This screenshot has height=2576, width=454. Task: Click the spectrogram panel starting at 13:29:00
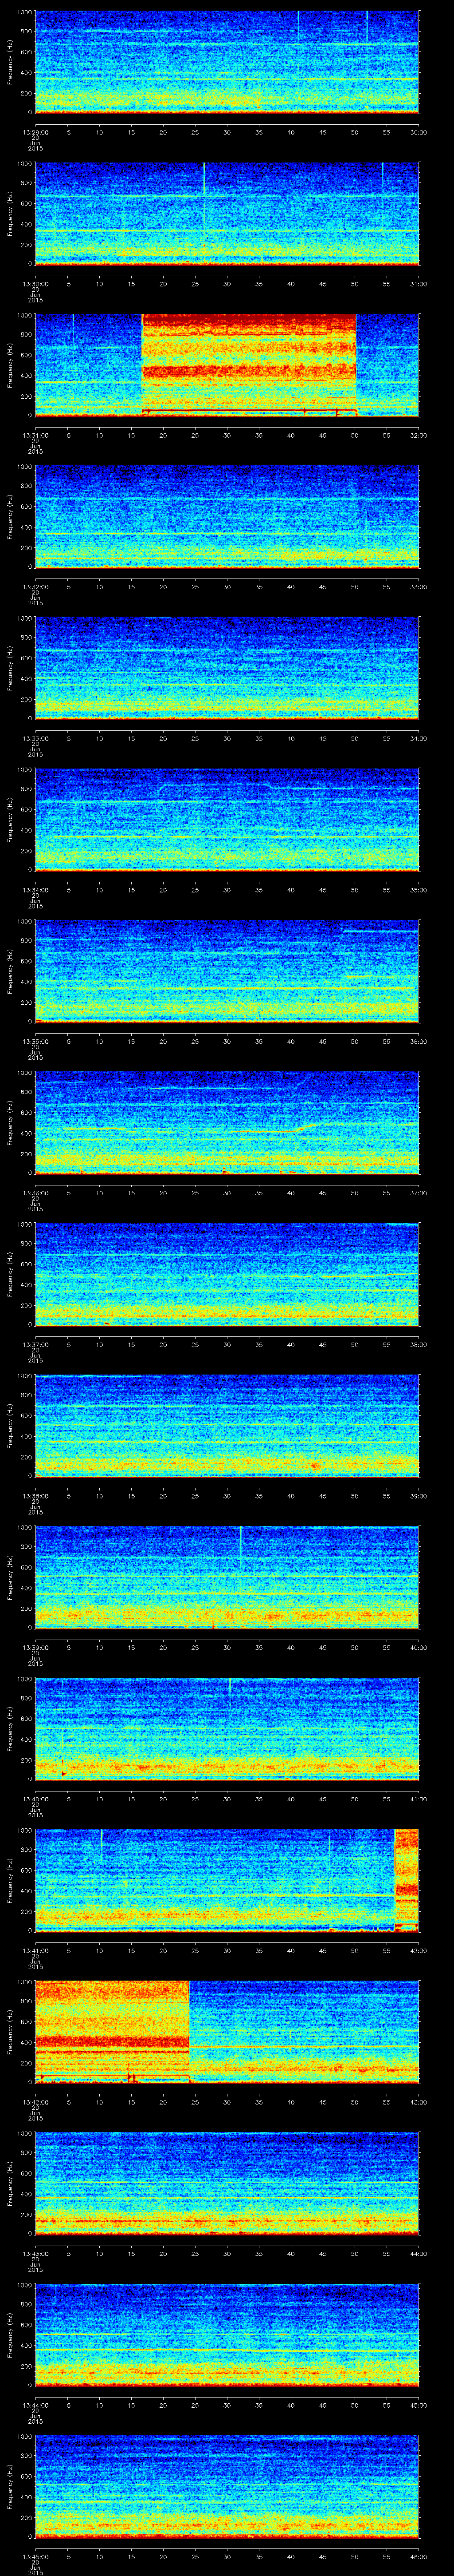point(227,62)
